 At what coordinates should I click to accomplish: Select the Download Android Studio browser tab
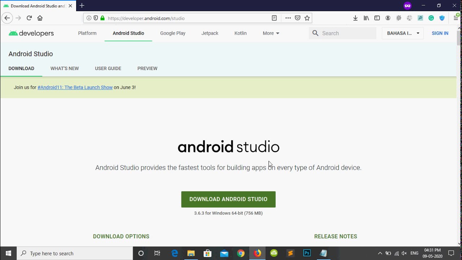click(x=38, y=6)
